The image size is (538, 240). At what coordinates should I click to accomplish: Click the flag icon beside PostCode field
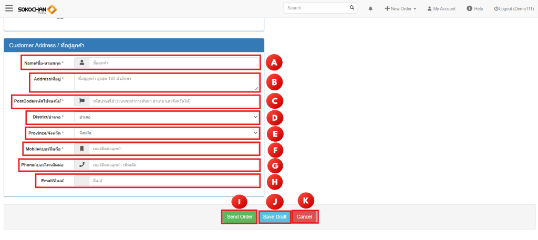(x=81, y=100)
